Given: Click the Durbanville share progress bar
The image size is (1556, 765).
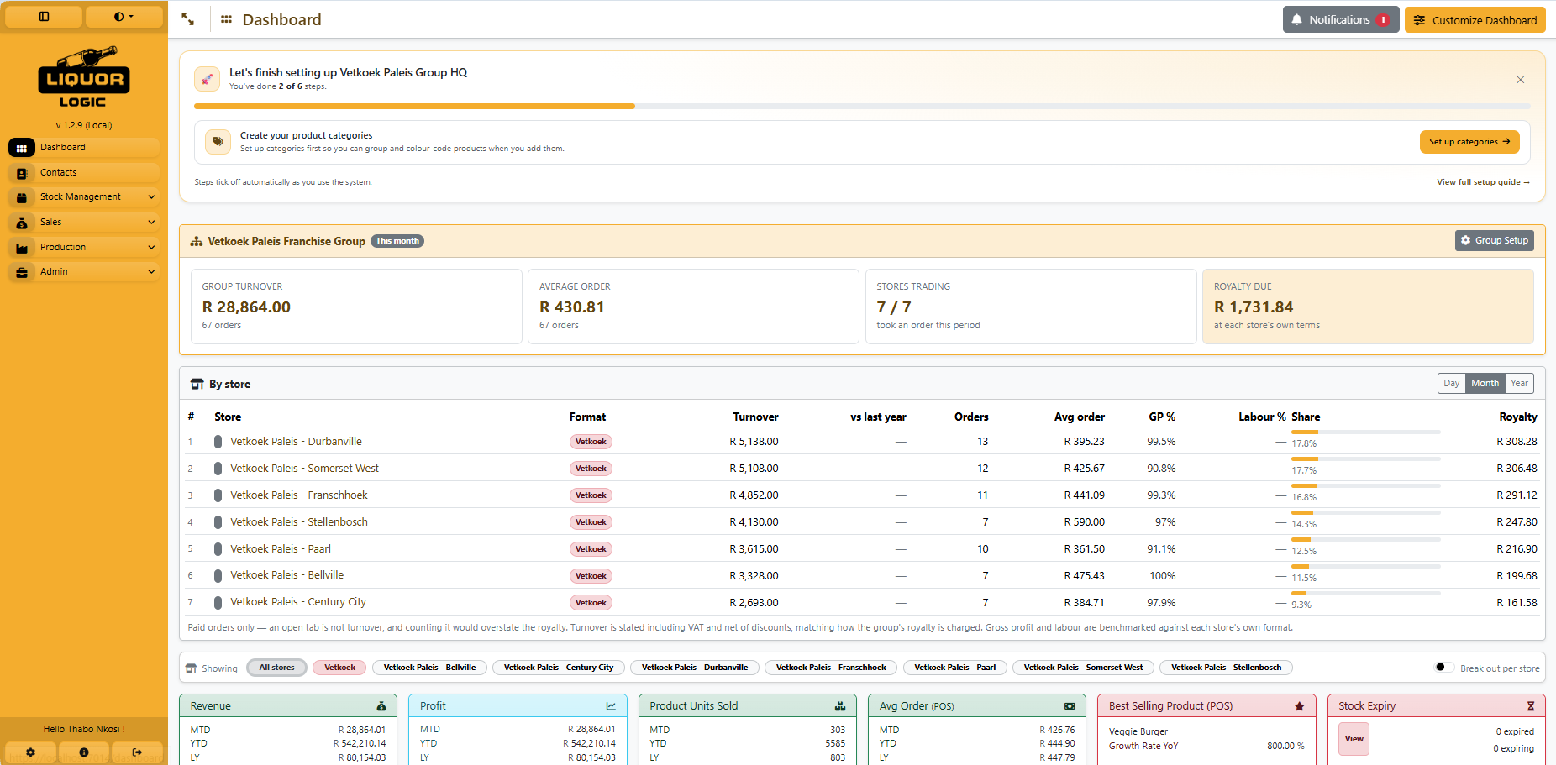Looking at the screenshot, I should click(1365, 432).
